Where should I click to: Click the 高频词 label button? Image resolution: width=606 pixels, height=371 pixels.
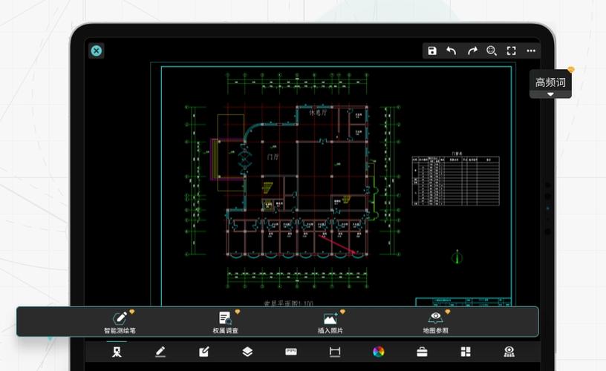coord(550,82)
